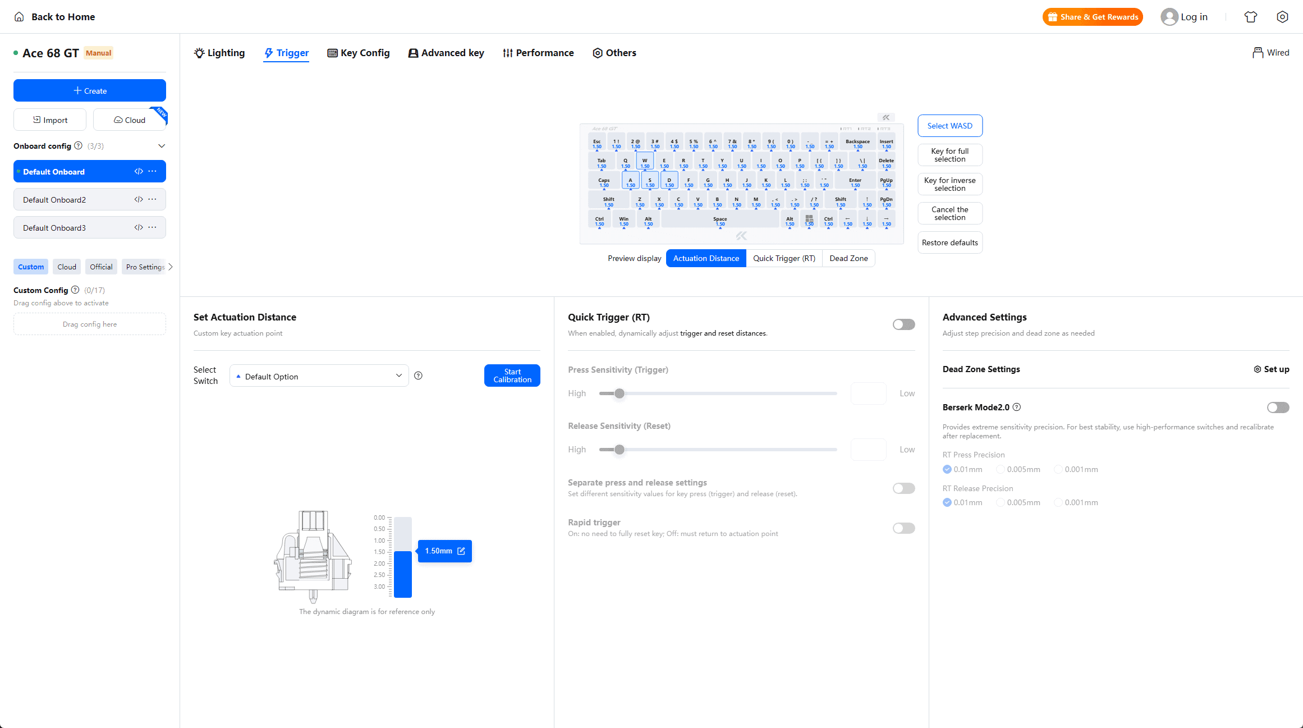Click Press Sensitivity value input field
The height and width of the screenshot is (728, 1303).
pos(869,393)
